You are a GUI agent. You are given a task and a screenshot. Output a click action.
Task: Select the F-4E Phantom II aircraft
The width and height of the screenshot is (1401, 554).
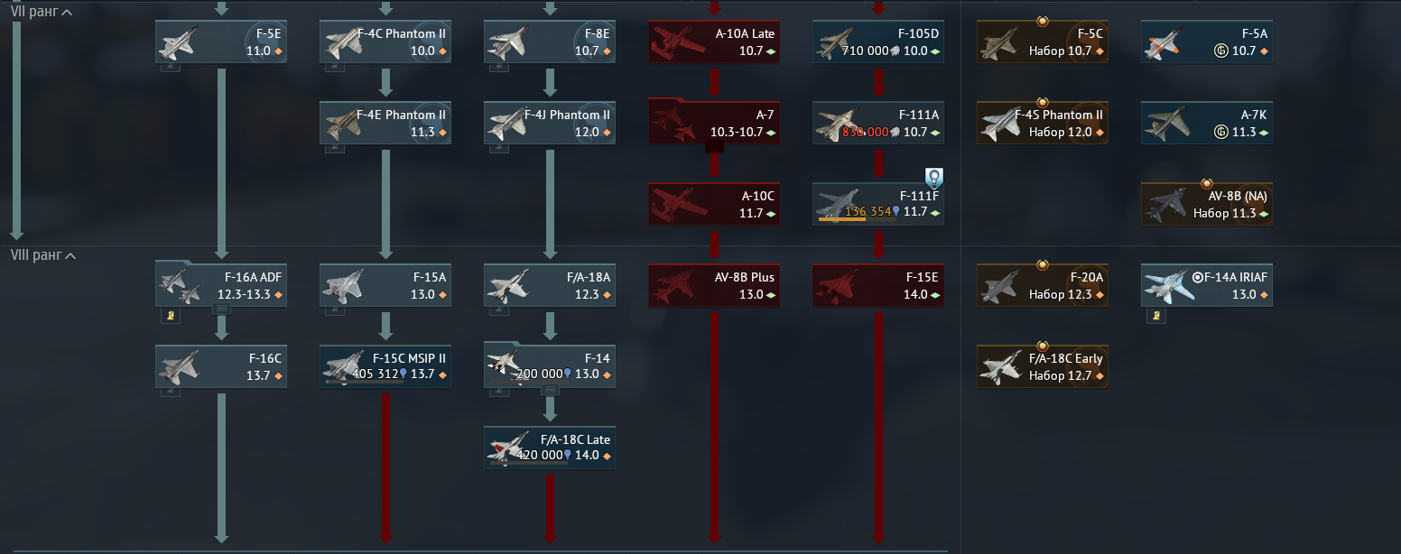[x=385, y=123]
